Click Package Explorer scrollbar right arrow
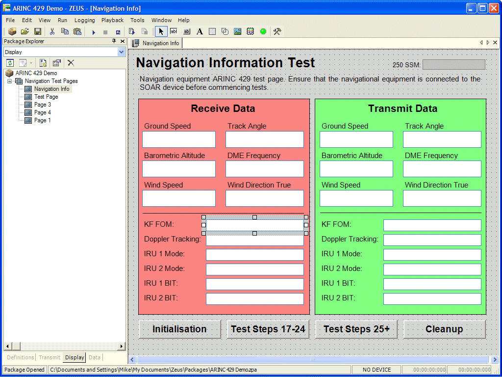 click(x=122, y=346)
